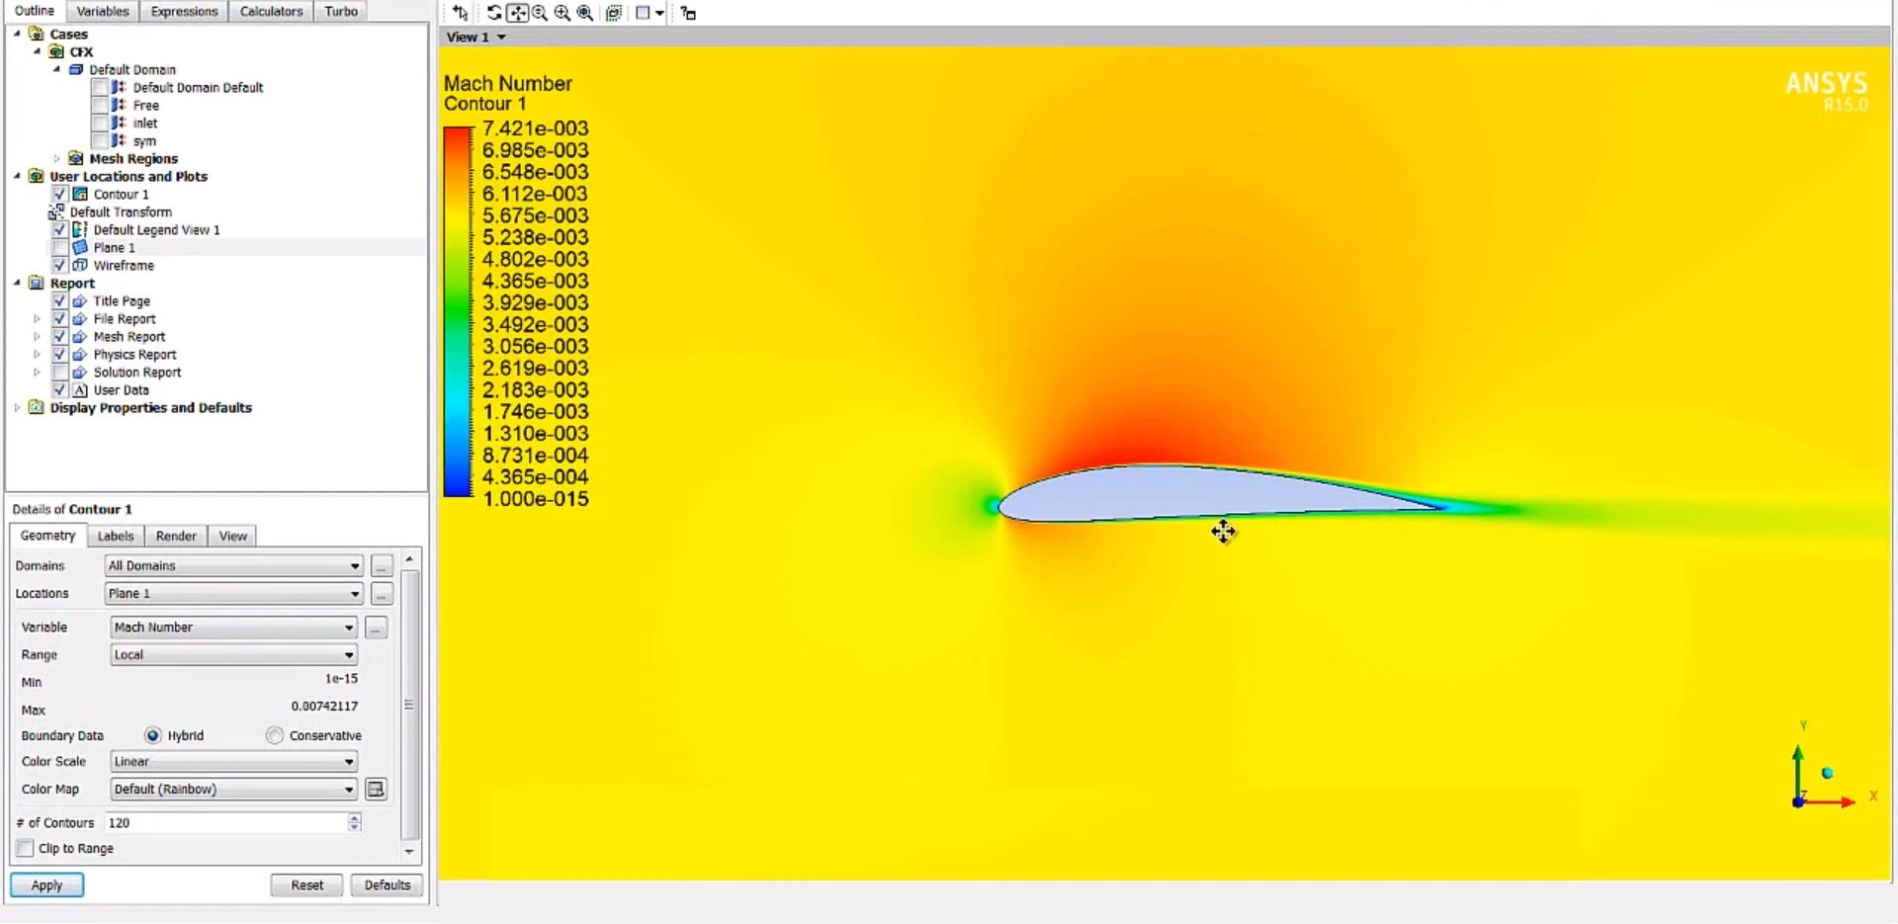Click the Display Properties and Defaults icon

coord(37,407)
